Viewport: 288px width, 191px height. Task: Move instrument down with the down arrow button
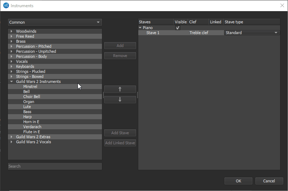click(120, 99)
